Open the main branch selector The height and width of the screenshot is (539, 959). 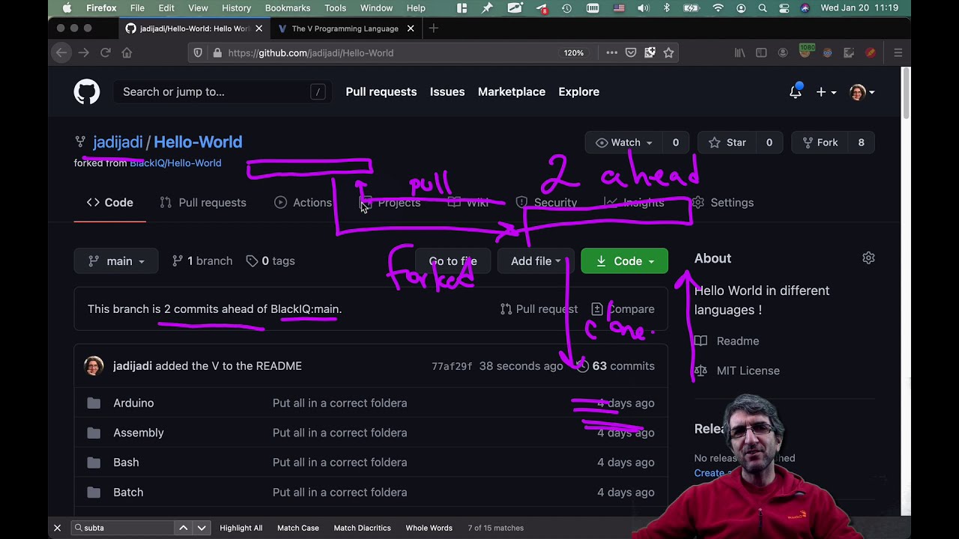pos(116,261)
